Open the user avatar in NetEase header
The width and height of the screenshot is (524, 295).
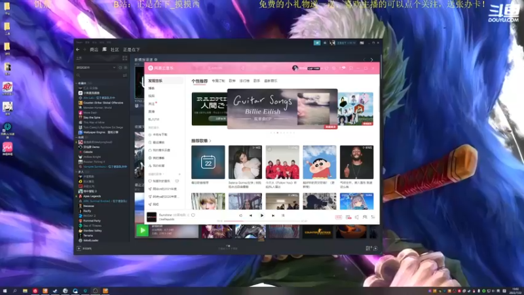[295, 68]
